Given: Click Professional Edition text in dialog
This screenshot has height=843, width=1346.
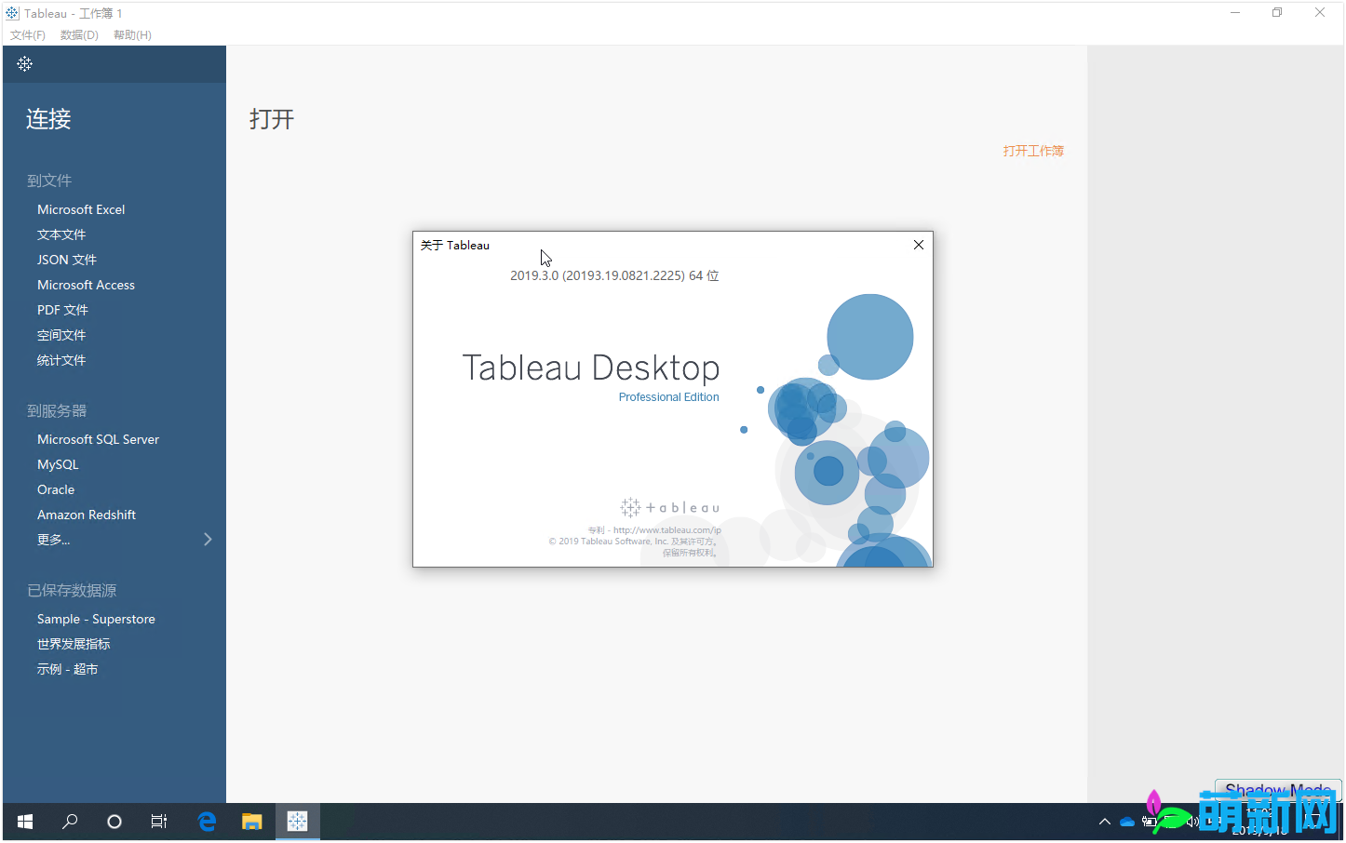Looking at the screenshot, I should (668, 397).
